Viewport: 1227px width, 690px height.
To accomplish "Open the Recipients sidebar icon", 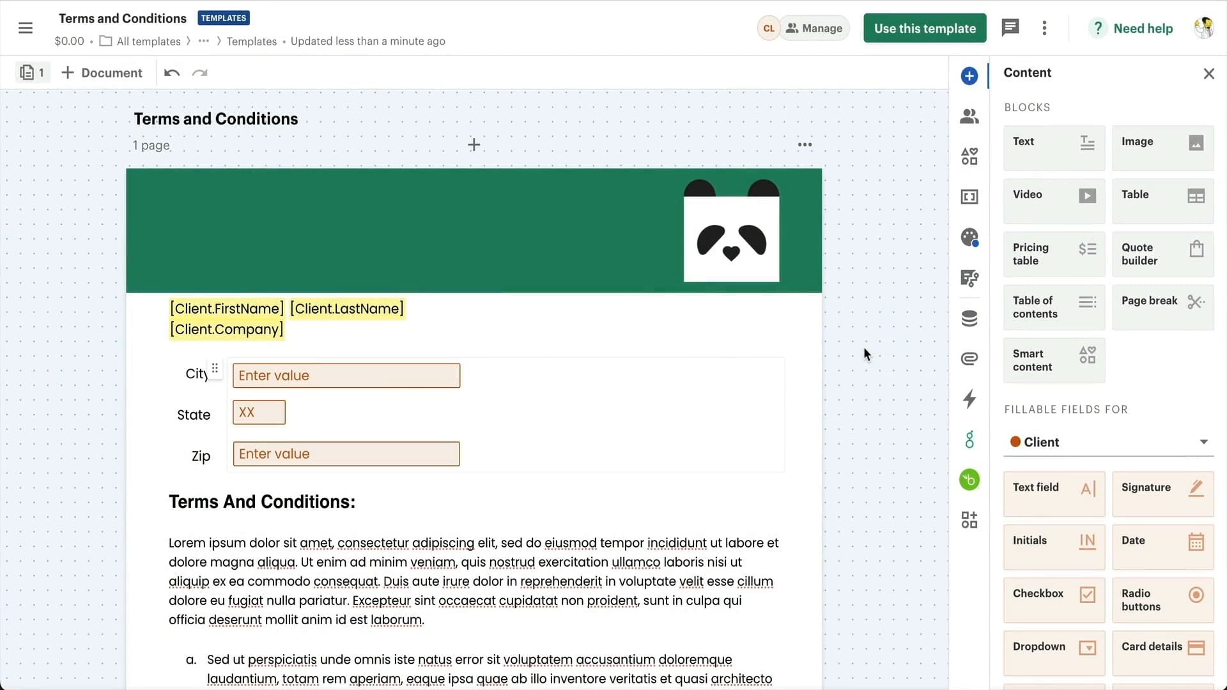I will coord(969,116).
